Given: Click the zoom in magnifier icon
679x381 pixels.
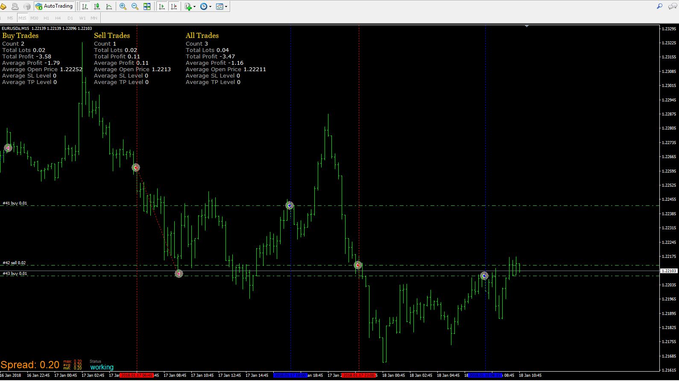Looking at the screenshot, I should 123,6.
